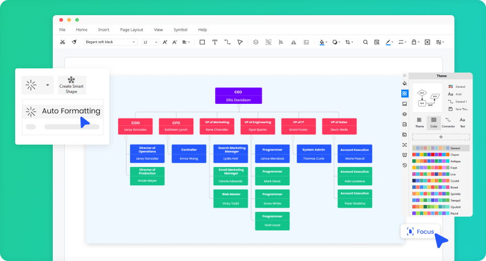
Task: Click the Crop tool icon
Action: (x=348, y=42)
